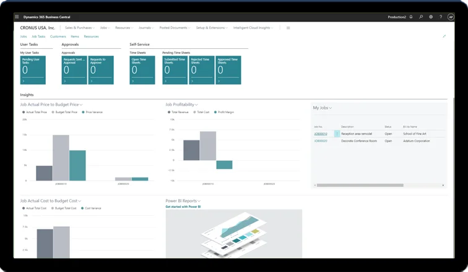Toggle Cost Variance legend series
Screen dimensions: 468x272
[x=92, y=208]
